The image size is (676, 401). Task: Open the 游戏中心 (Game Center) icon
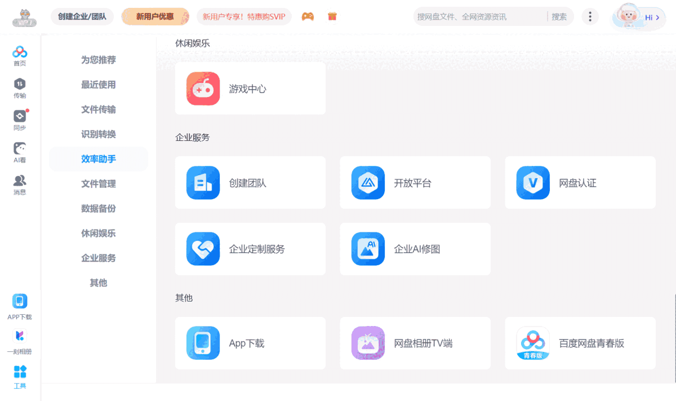pyautogui.click(x=203, y=88)
